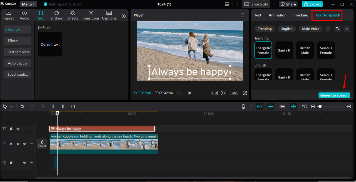This screenshot has width=356, height=182.
Task: Open the Player panel hamburger menu
Action: (x=243, y=15)
